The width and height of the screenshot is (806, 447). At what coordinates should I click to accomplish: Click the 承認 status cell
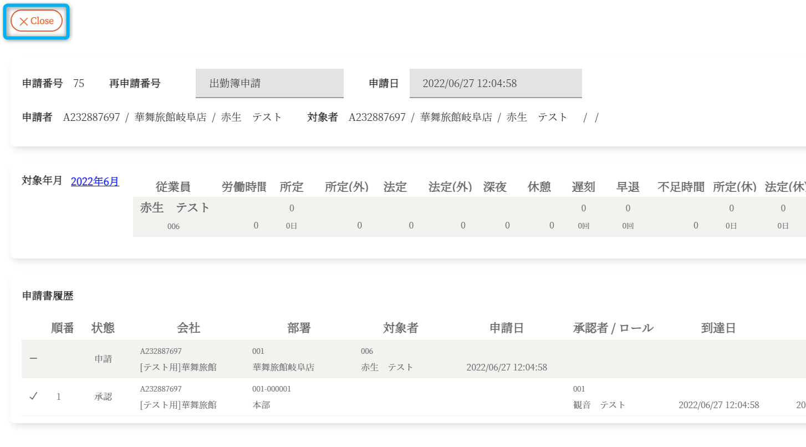tap(103, 397)
